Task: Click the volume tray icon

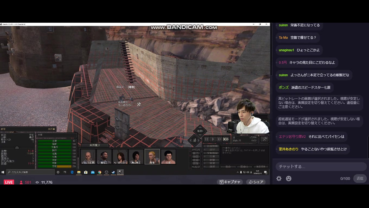Action: 248,173
